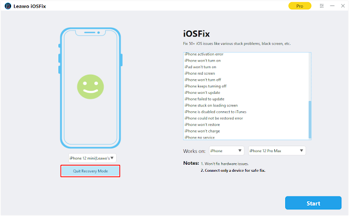This screenshot has width=349, height=216.
Task: Open the menu icon in title bar
Action: click(322, 6)
